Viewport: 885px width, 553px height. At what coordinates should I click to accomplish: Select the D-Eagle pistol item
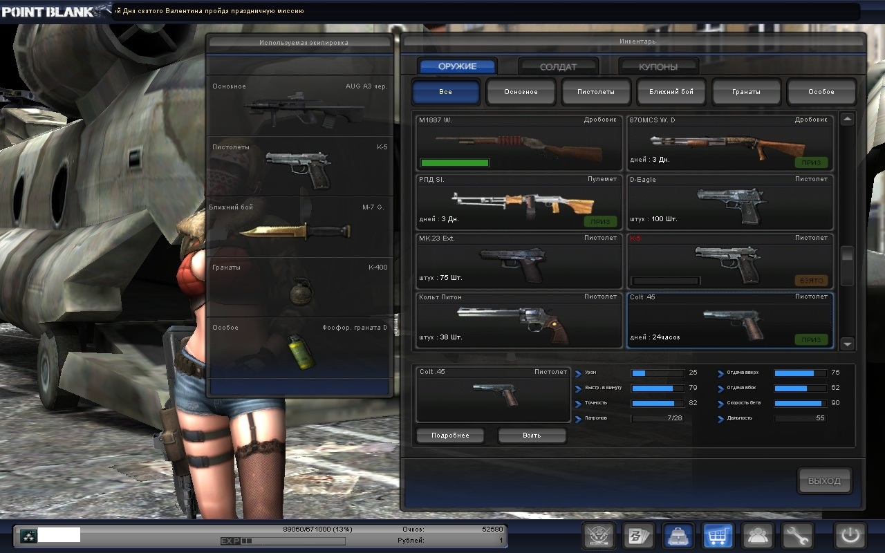(729, 202)
